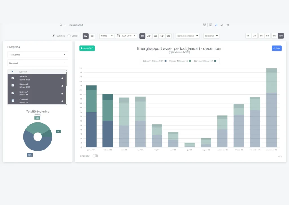This screenshot has width=289, height=205.
Task: Click the house icon for Björnen 1
Action: click(x=62, y=78)
